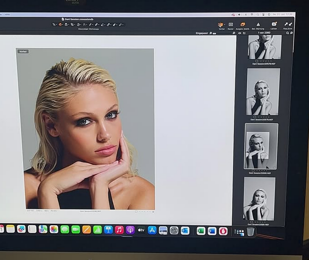This screenshot has width=309, height=260.
Task: Open the Trash in the Dock
Action: pyautogui.click(x=250, y=232)
